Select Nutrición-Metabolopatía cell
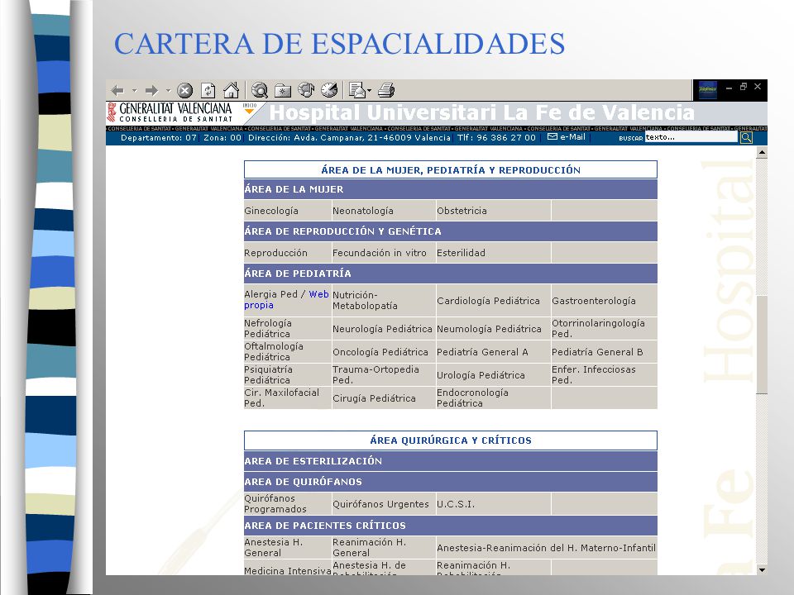Viewport: 794px width, 595px height. coord(383,300)
